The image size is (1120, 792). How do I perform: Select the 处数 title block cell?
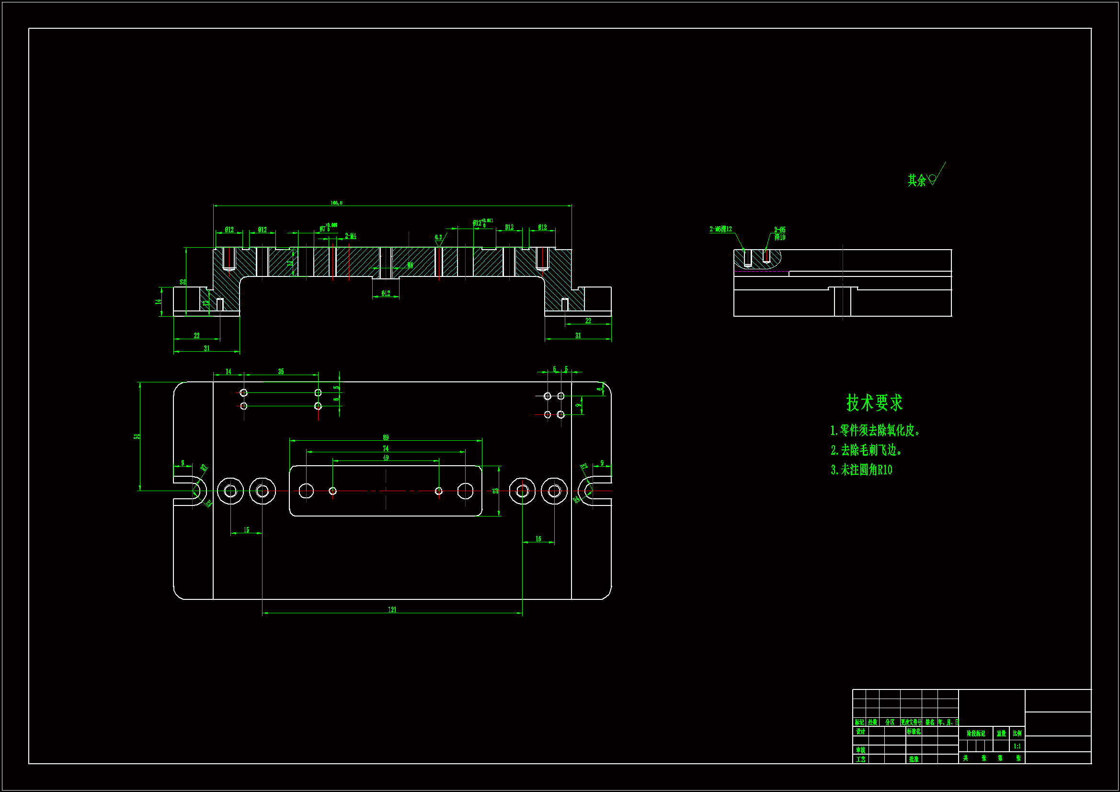point(872,722)
